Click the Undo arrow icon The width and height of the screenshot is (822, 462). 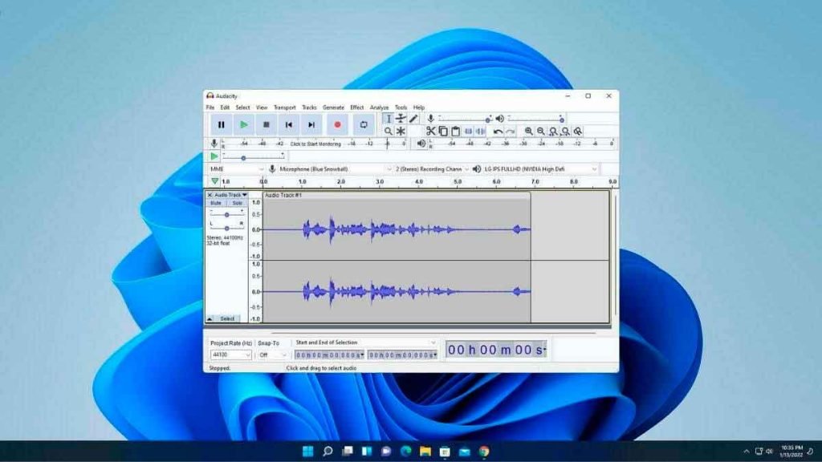pos(498,131)
